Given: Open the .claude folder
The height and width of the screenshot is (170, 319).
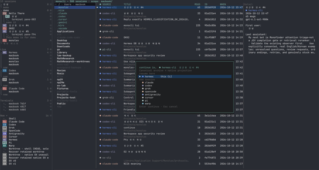Looking at the screenshot, I should click(x=62, y=13).
